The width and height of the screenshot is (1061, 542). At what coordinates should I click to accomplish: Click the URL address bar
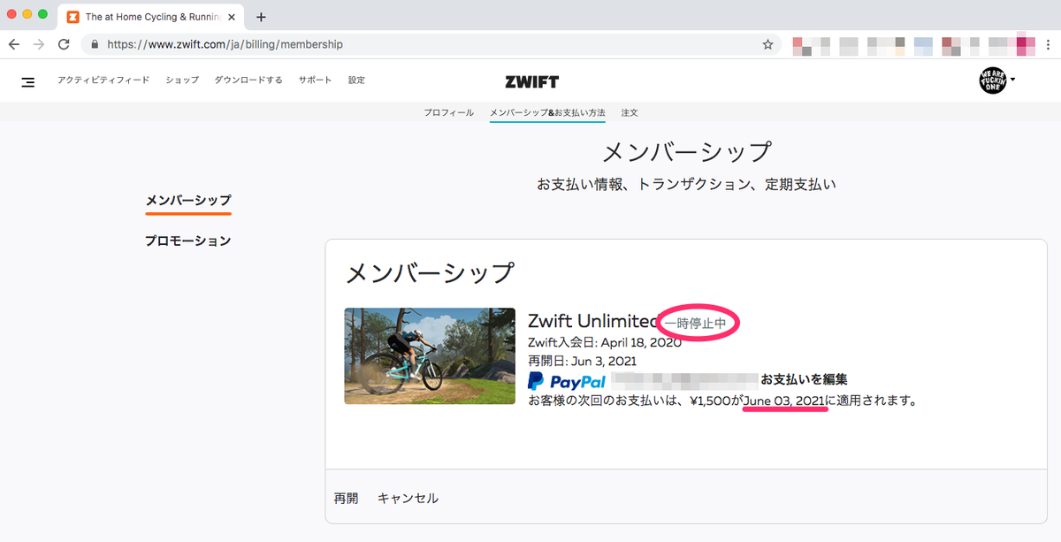(431, 44)
